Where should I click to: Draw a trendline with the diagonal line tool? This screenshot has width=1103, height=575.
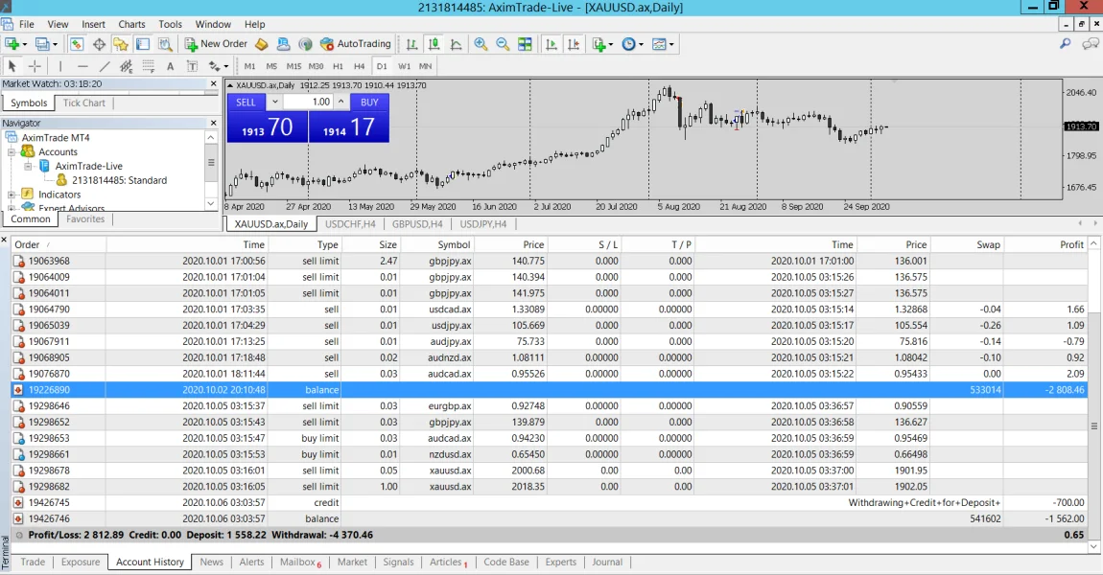click(105, 66)
